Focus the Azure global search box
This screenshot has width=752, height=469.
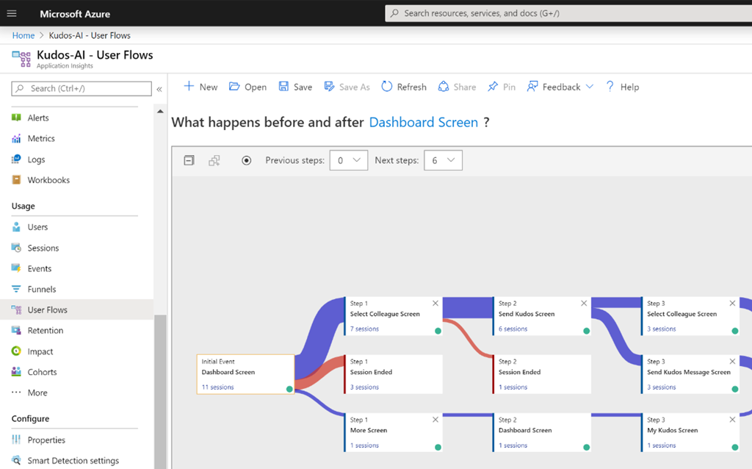pyautogui.click(x=568, y=13)
